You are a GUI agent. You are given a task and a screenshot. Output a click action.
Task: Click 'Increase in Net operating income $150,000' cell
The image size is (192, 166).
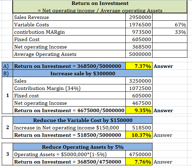coord(69,128)
